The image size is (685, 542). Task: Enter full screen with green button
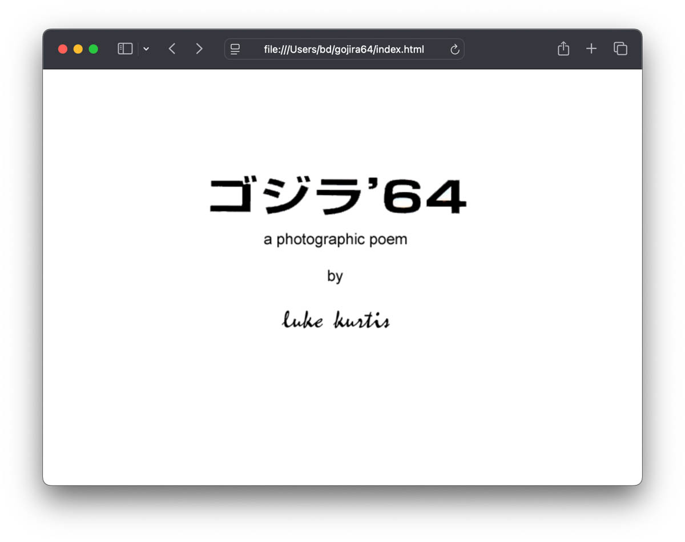[94, 49]
